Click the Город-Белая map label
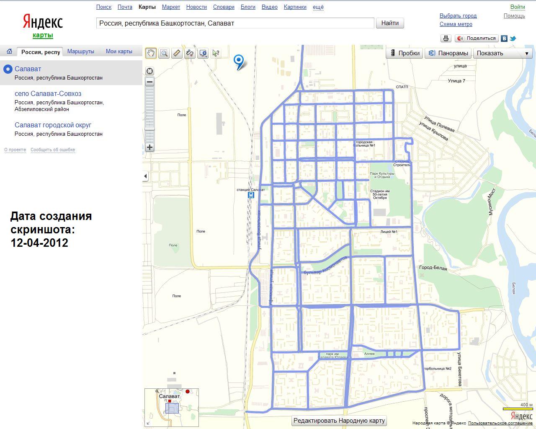 (x=433, y=268)
